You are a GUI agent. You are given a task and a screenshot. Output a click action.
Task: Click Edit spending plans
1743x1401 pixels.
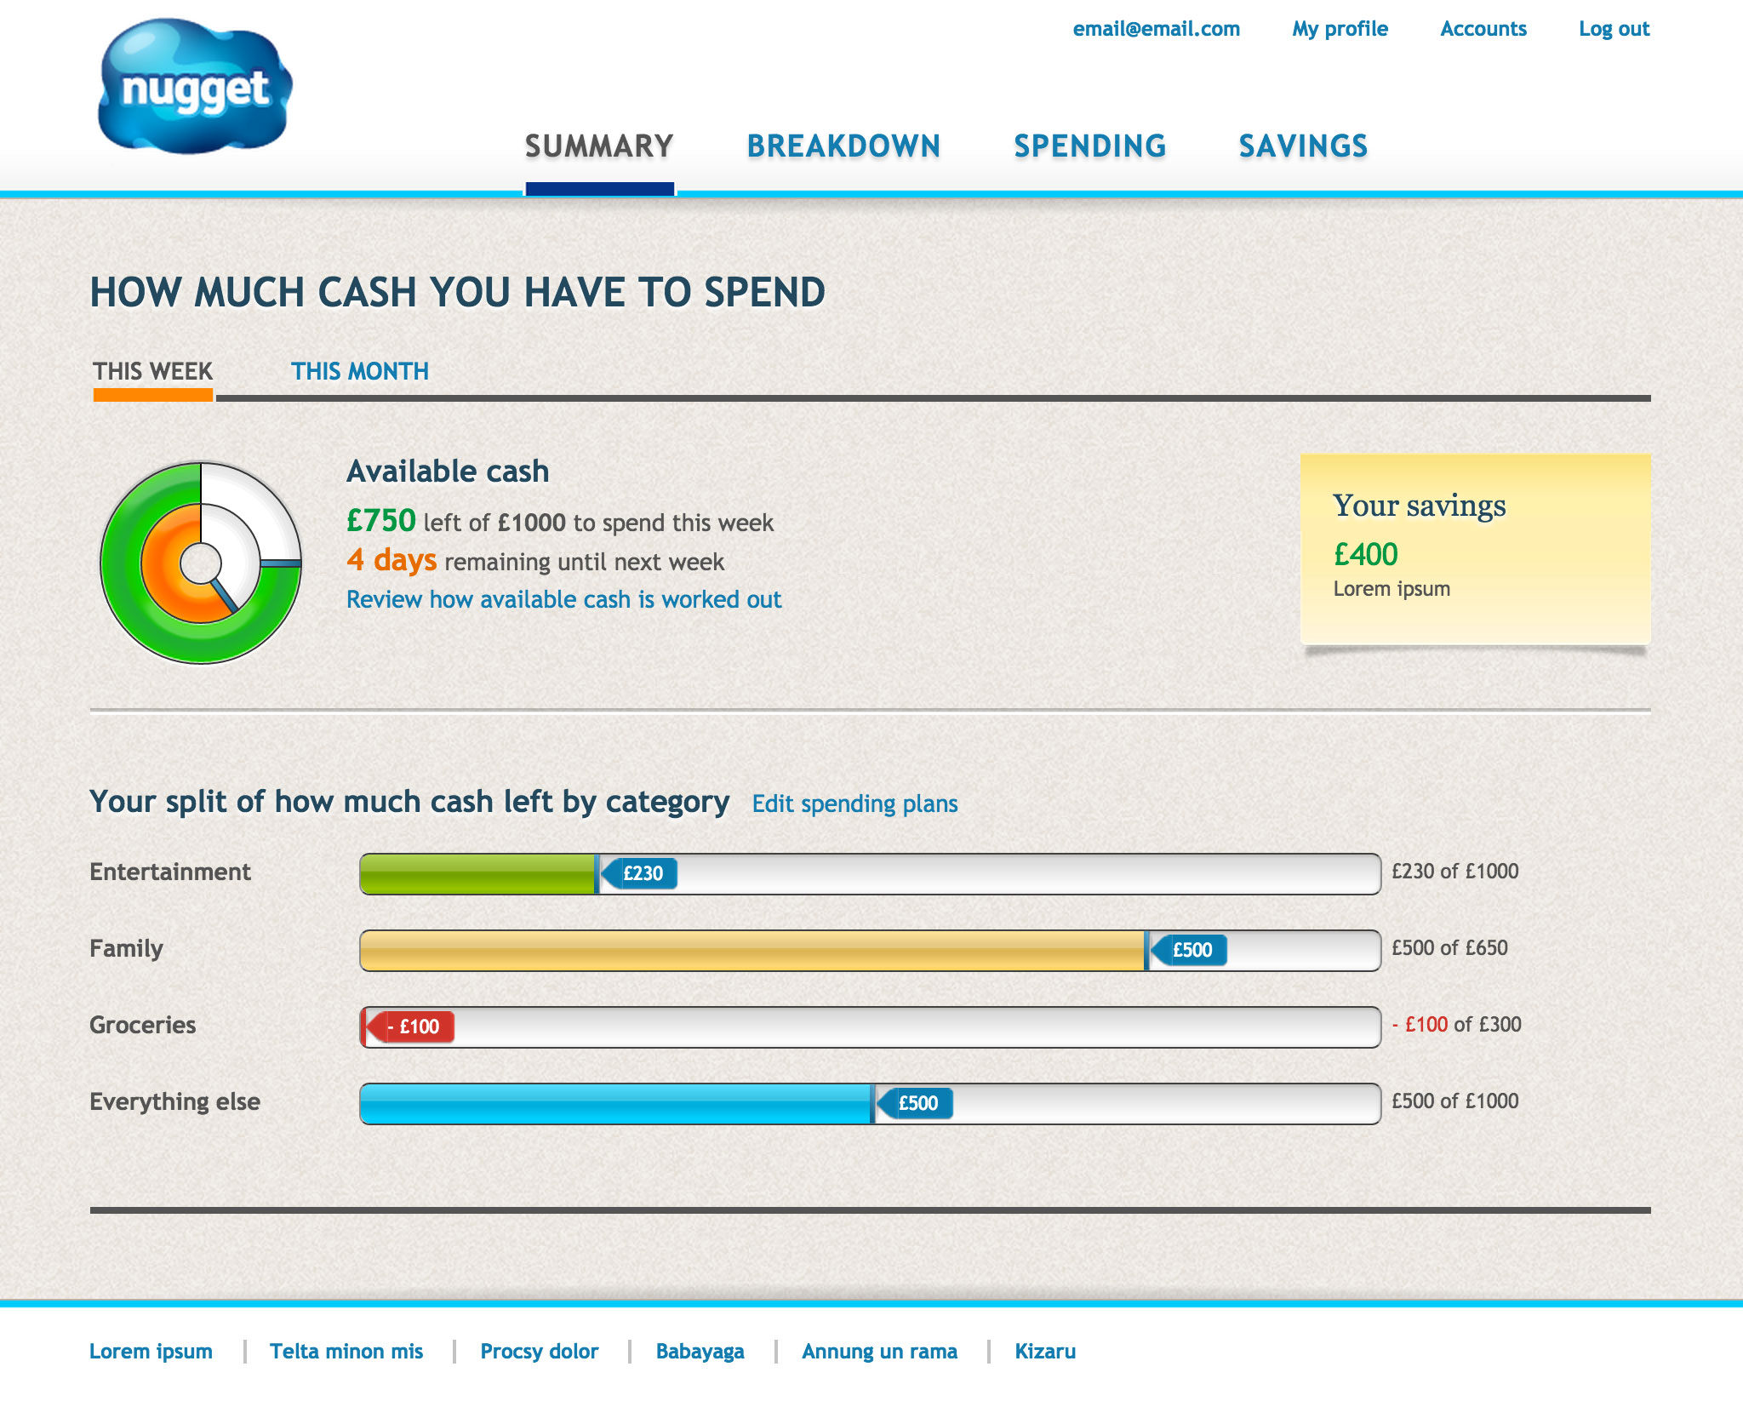tap(854, 803)
